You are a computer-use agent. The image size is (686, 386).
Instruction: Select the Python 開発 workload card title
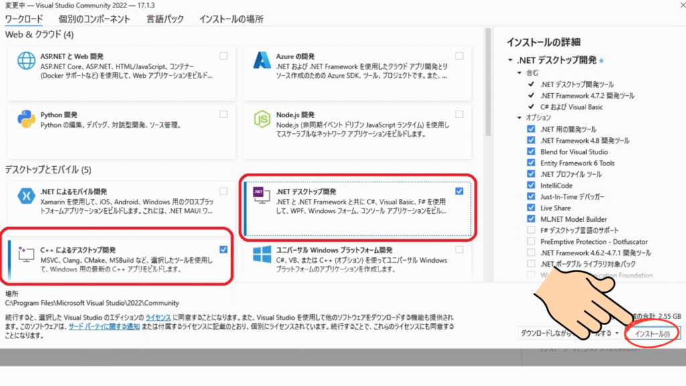pyautogui.click(x=59, y=115)
